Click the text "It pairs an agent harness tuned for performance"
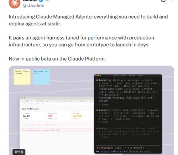 click(x=63, y=38)
